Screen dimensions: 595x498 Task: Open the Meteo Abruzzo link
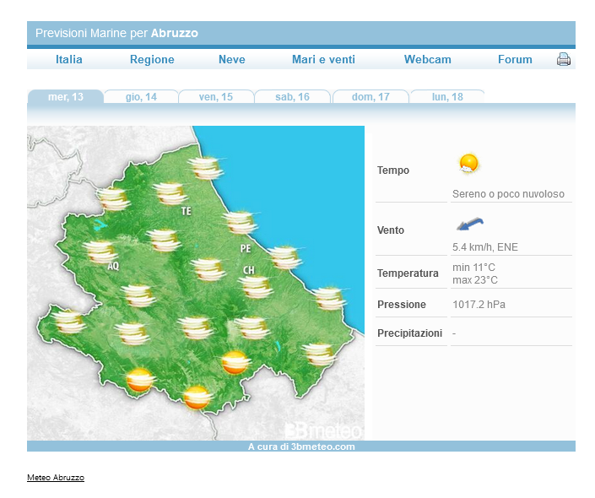click(x=56, y=478)
